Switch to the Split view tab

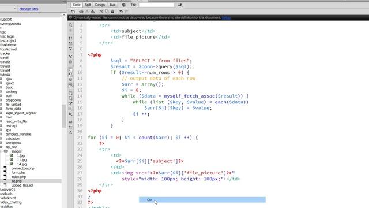[x=88, y=5]
